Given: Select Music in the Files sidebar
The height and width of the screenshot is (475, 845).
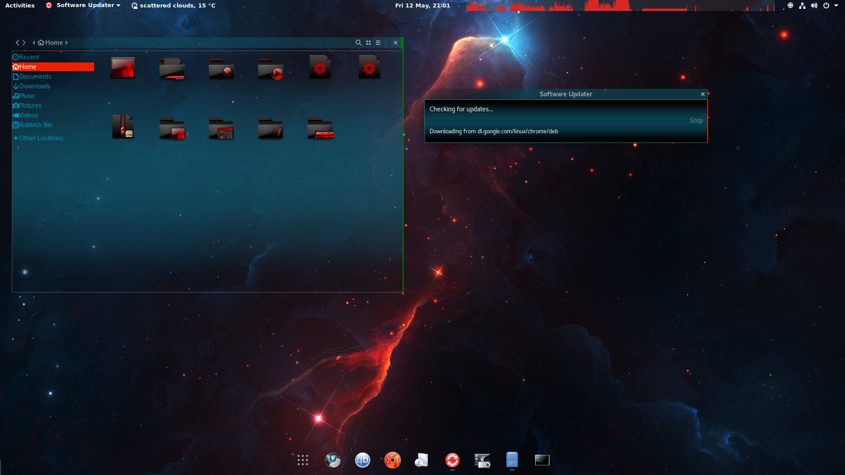Looking at the screenshot, I should point(53,96).
